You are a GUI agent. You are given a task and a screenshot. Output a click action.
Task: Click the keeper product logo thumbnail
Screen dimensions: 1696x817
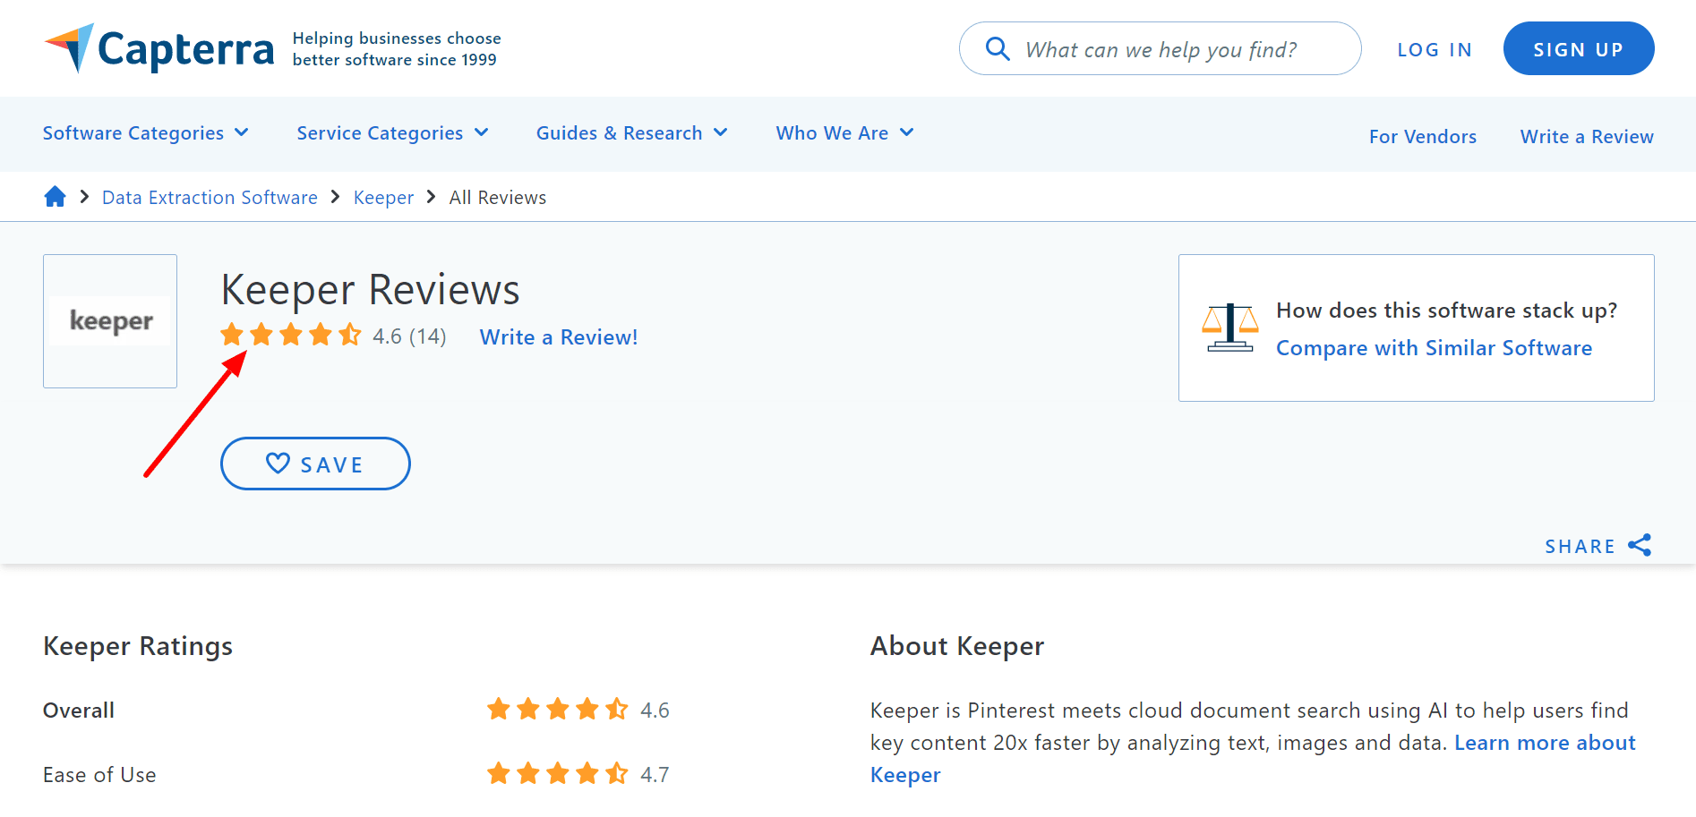pyautogui.click(x=110, y=321)
